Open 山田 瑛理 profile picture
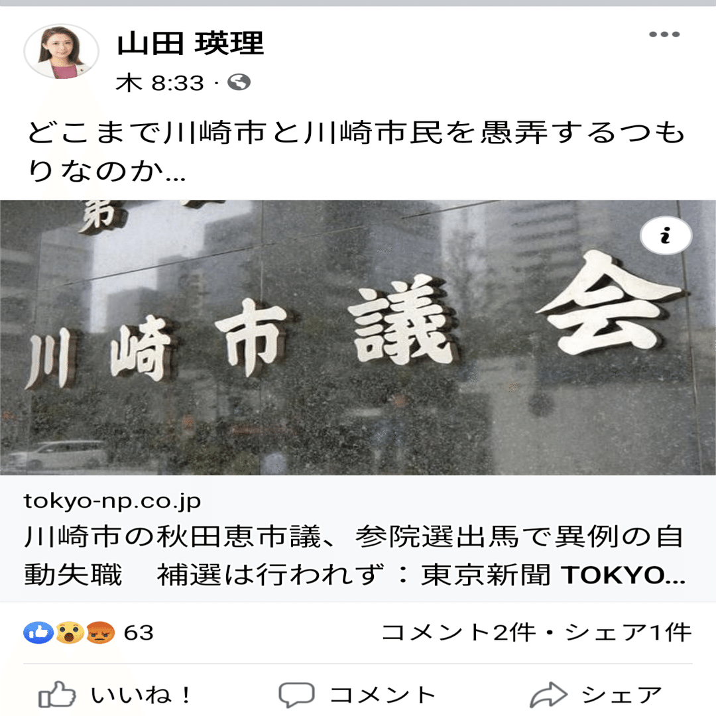 click(x=61, y=52)
